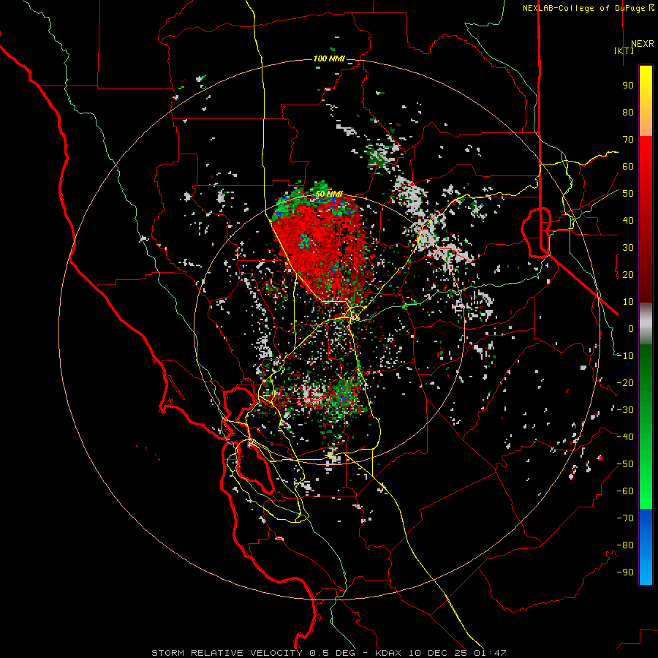
Task: Click the -10 scale value
Action: click(x=625, y=356)
